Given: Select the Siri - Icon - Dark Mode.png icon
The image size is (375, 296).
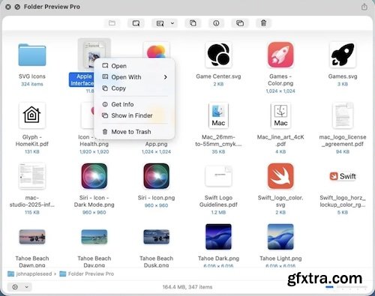Looking at the screenshot, I should (94, 176).
